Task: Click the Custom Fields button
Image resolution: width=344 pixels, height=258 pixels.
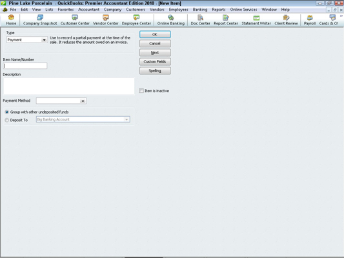Action: [x=155, y=61]
